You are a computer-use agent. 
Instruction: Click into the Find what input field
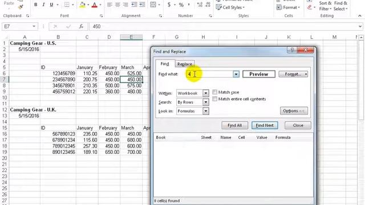tap(209, 74)
